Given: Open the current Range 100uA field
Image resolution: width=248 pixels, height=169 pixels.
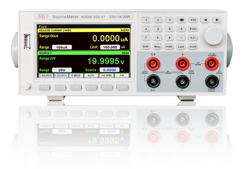Looking at the screenshot, I should pyautogui.click(x=62, y=47).
